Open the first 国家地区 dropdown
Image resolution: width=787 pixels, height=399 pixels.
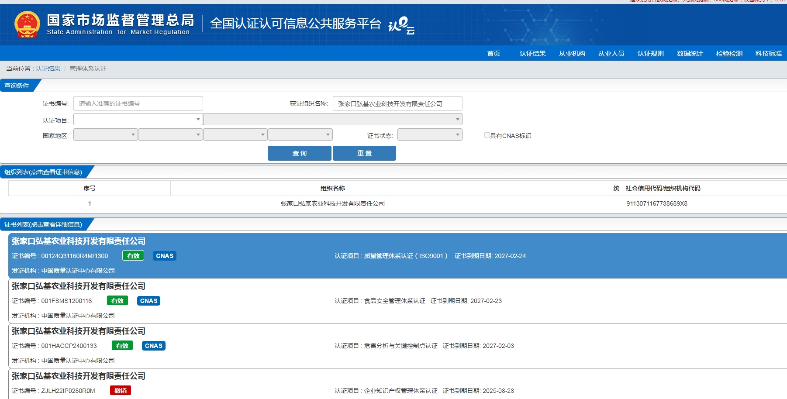coord(106,134)
